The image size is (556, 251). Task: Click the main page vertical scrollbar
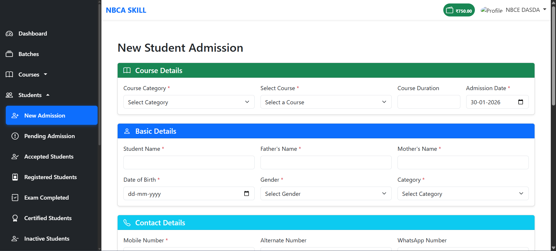pyautogui.click(x=553, y=56)
